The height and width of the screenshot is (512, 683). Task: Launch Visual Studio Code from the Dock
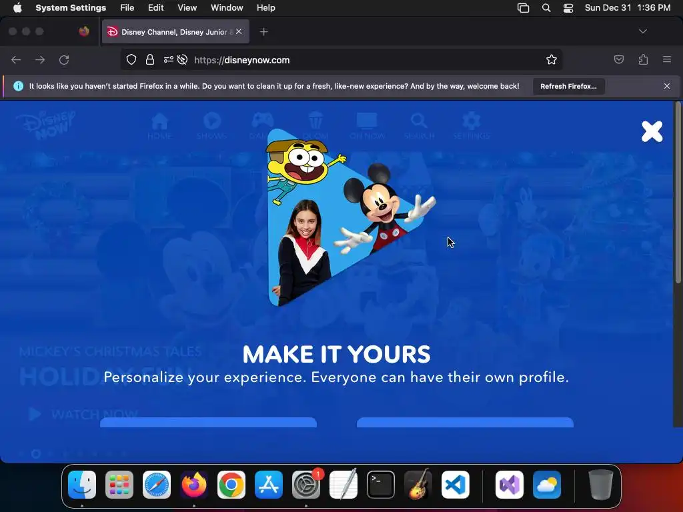point(455,485)
